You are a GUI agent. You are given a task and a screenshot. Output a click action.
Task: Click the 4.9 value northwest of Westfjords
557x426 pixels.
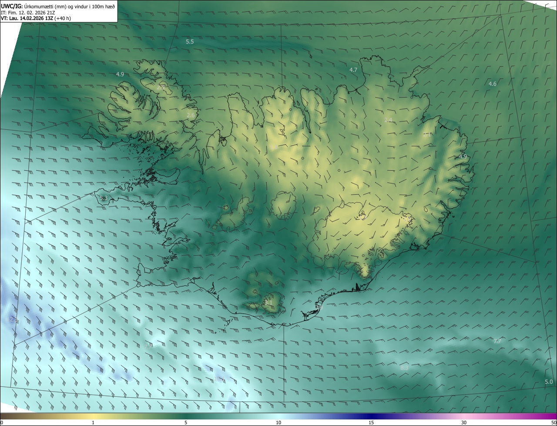pyautogui.click(x=120, y=74)
